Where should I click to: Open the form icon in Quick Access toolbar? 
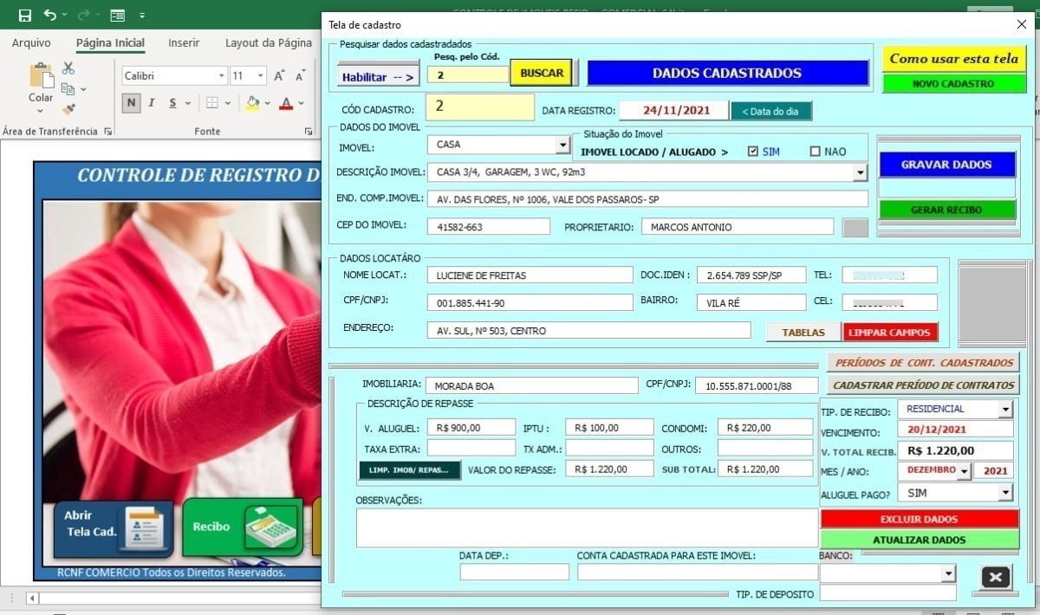[117, 16]
